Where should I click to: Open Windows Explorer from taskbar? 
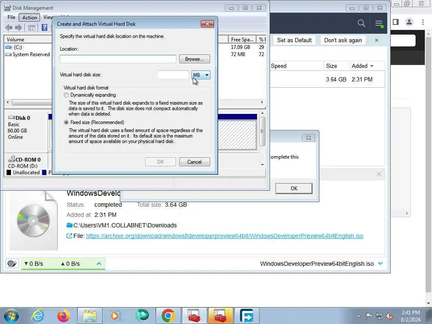point(90,316)
